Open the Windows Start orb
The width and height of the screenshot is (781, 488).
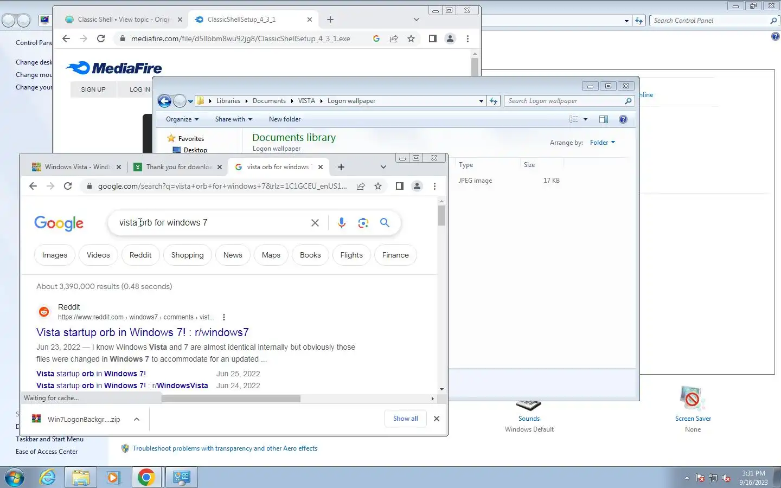click(x=15, y=477)
